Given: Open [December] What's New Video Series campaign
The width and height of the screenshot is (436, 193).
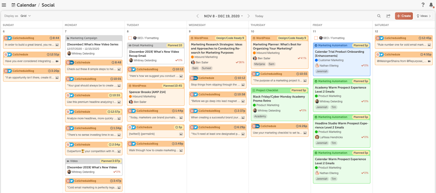Looking at the screenshot, I should (93, 45).
